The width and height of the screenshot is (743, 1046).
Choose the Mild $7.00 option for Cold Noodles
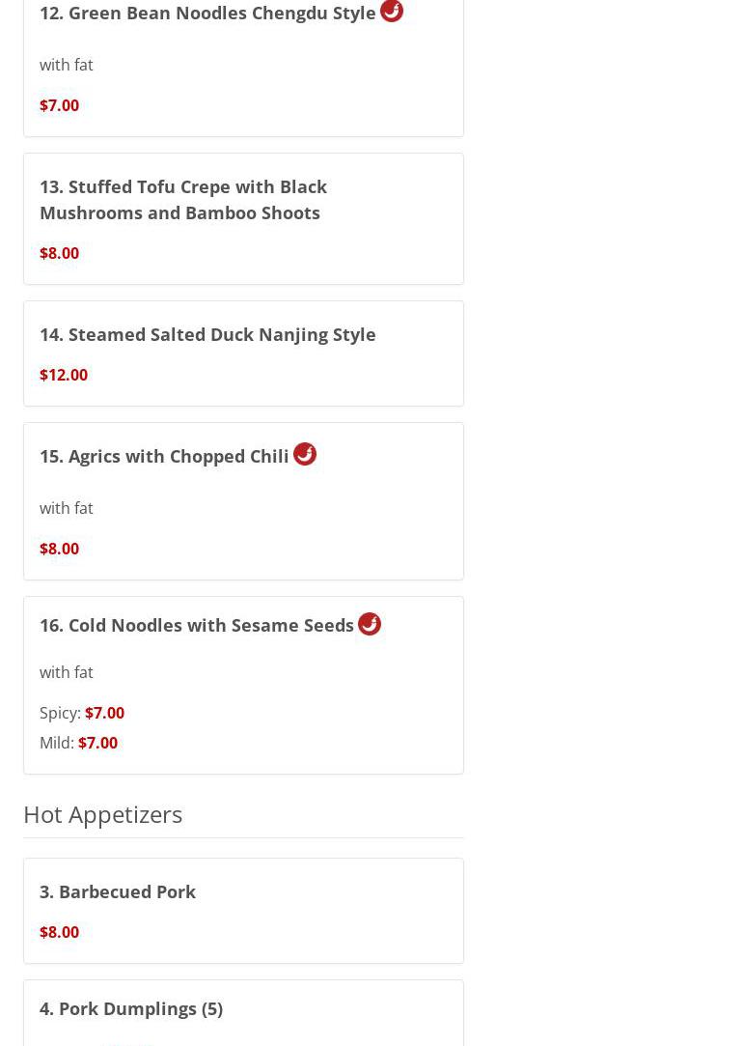(x=97, y=743)
